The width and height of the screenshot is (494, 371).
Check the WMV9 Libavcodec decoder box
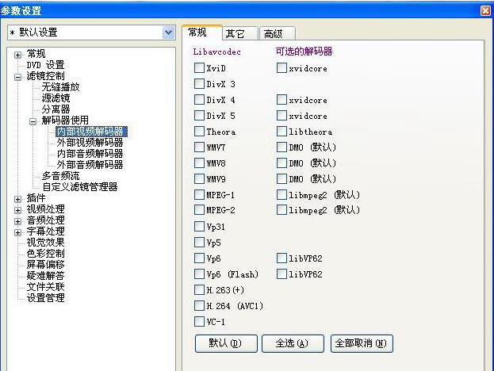tap(199, 179)
